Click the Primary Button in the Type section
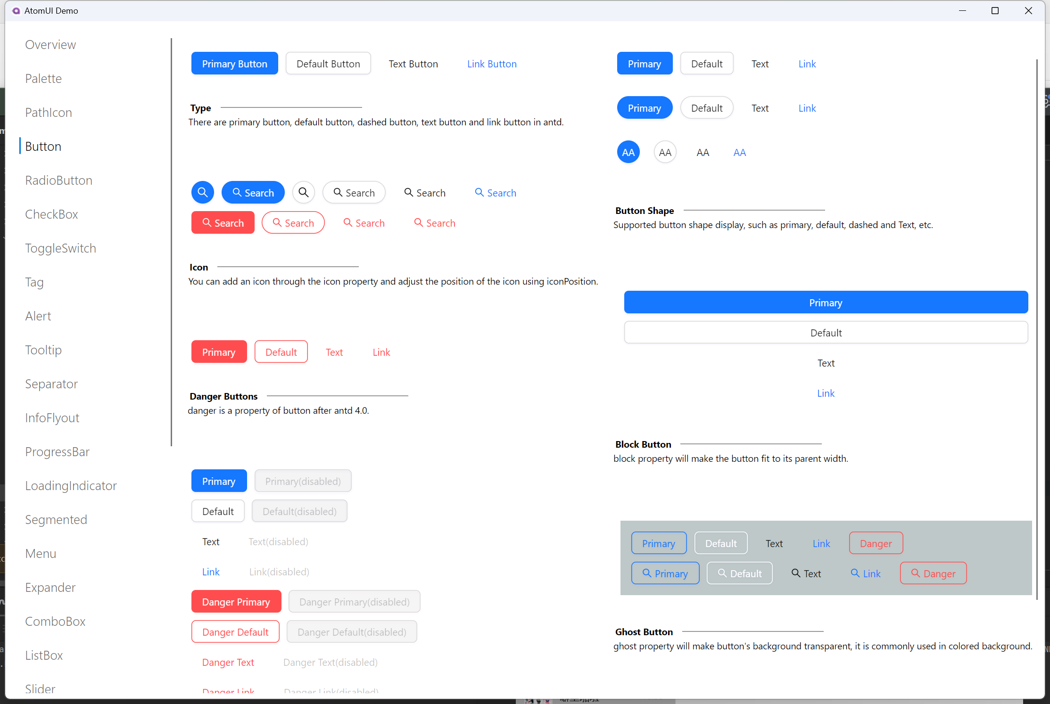The image size is (1050, 704). 235,63
